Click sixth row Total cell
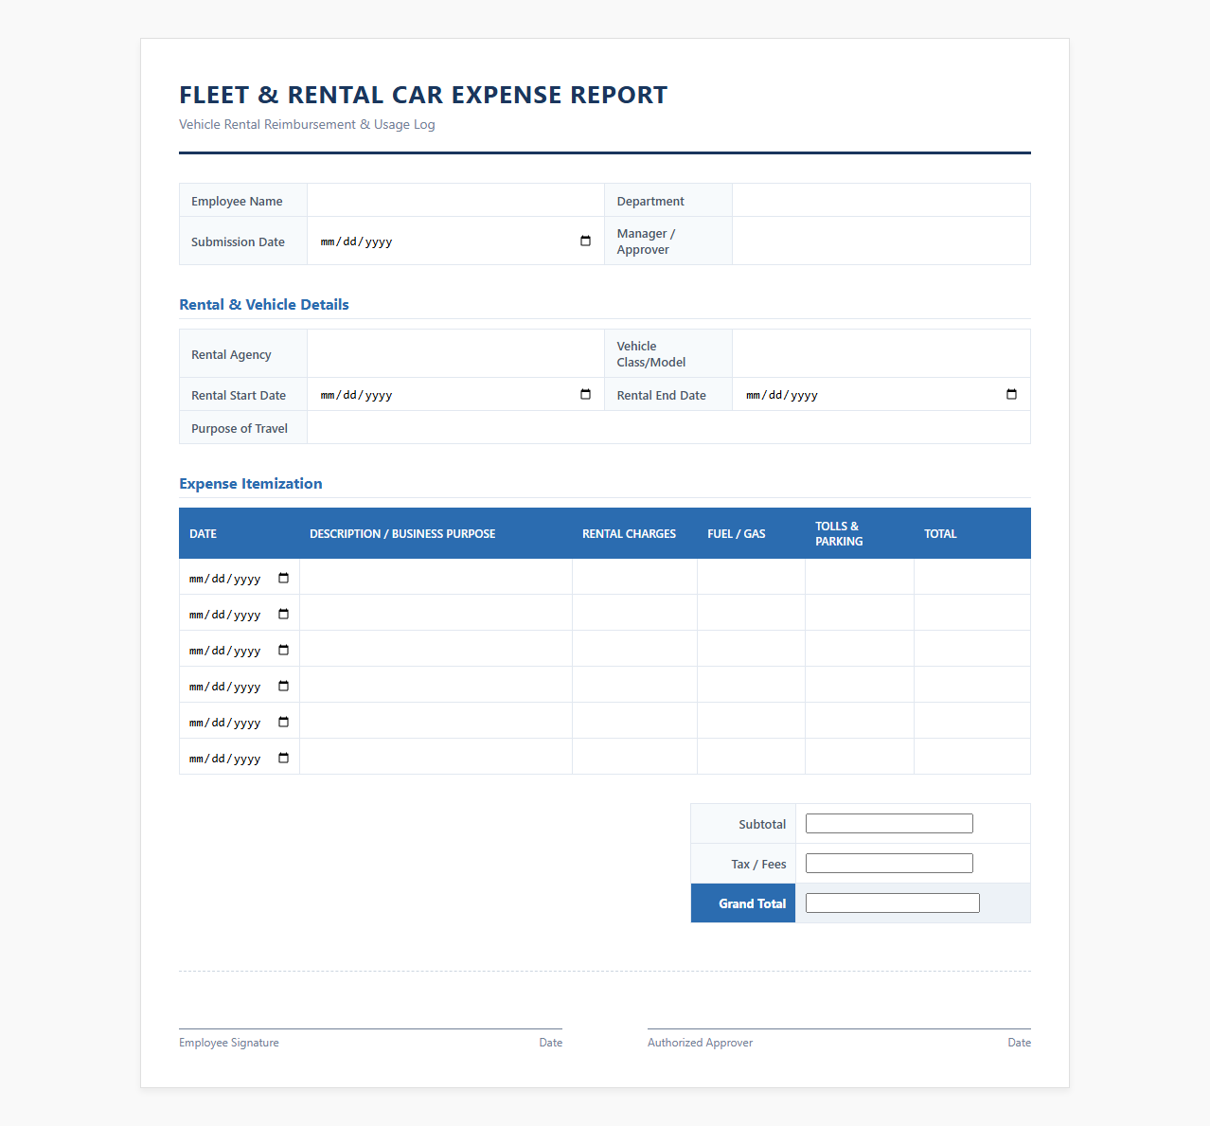The height and width of the screenshot is (1126, 1210). (972, 757)
